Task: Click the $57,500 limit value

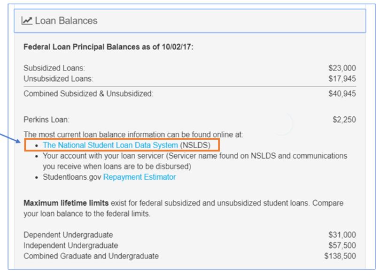Action: (342, 245)
